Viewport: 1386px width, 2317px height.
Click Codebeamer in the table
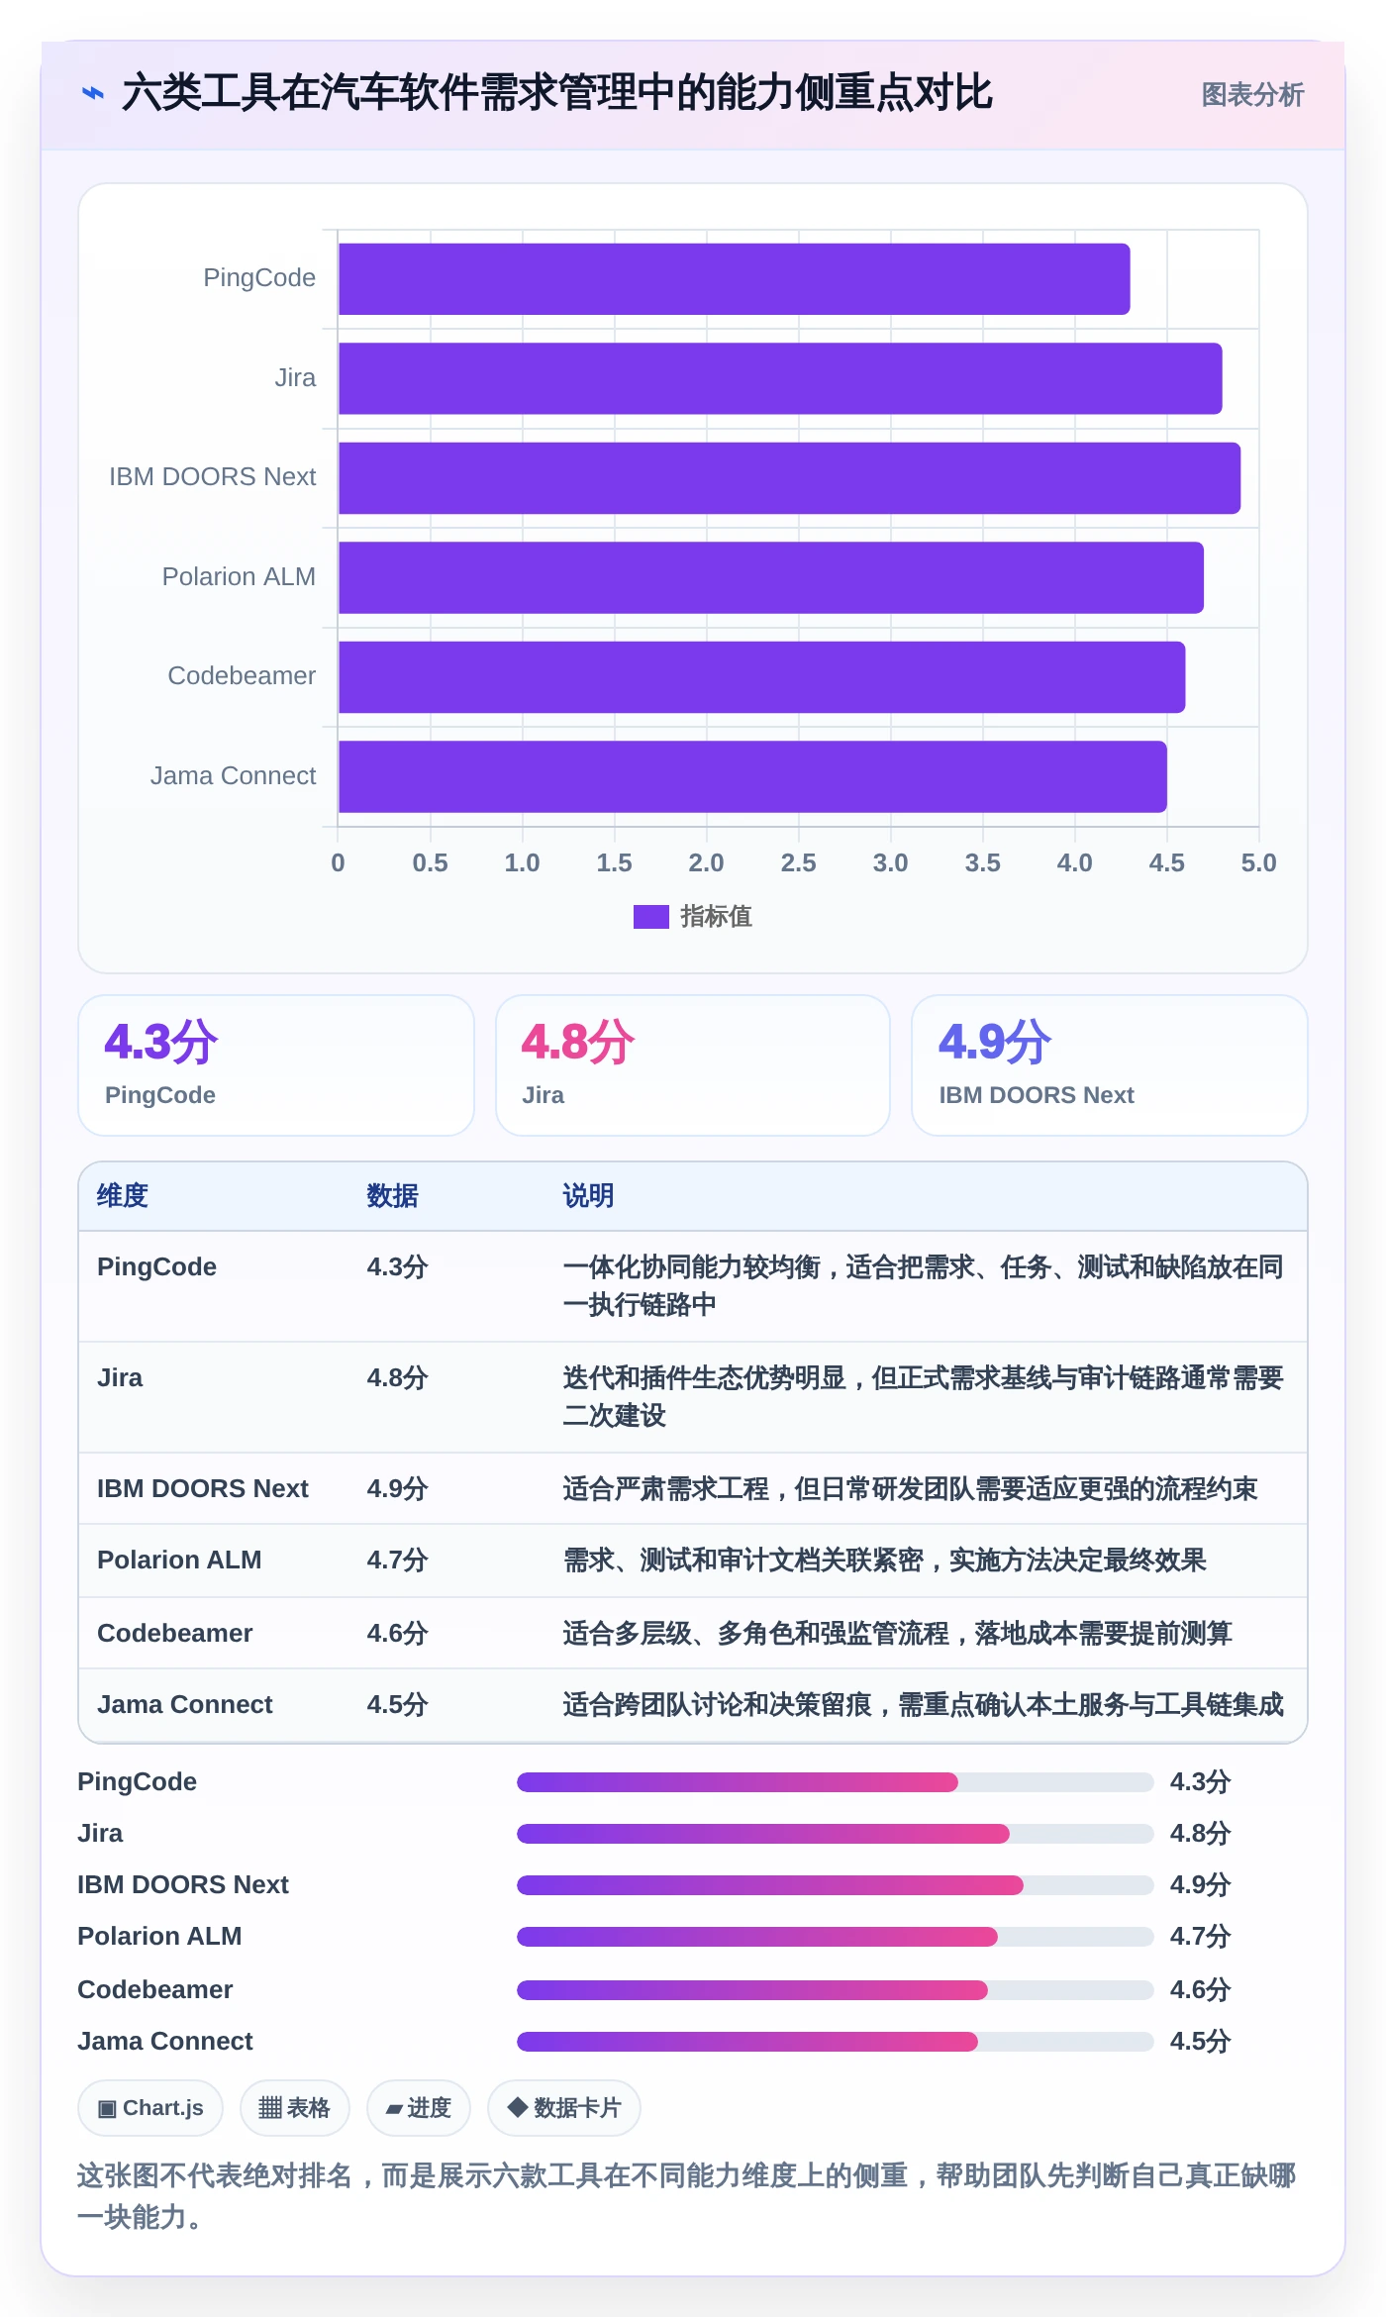(x=175, y=1634)
